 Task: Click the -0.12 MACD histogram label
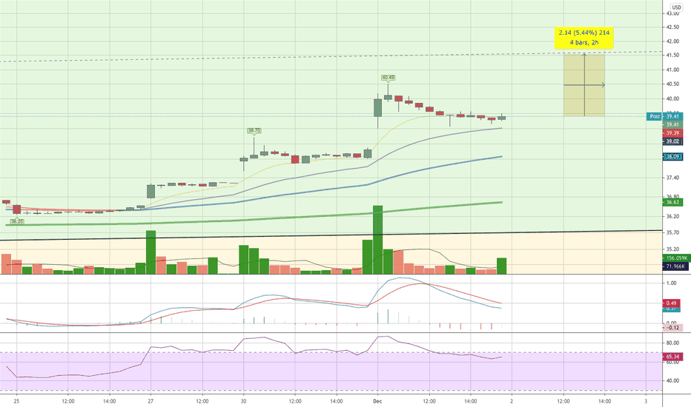672,327
